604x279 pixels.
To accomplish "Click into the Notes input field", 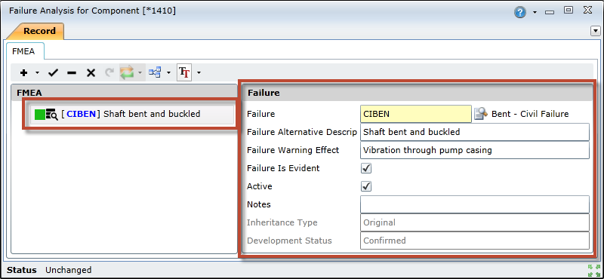I will 475,204.
